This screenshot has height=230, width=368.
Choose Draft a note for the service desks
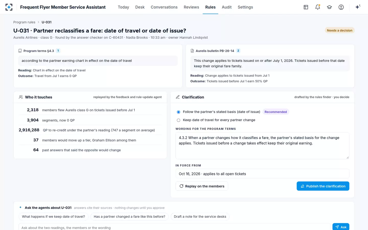(x=200, y=216)
